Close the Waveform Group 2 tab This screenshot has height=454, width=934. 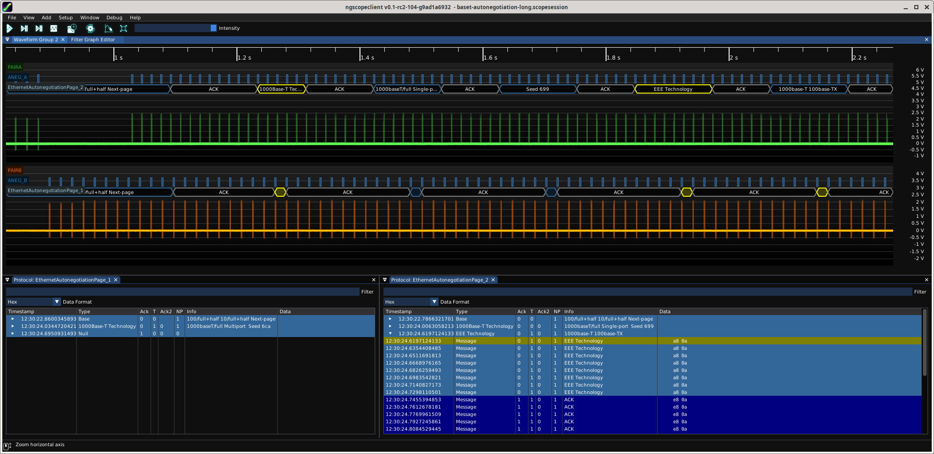(63, 39)
